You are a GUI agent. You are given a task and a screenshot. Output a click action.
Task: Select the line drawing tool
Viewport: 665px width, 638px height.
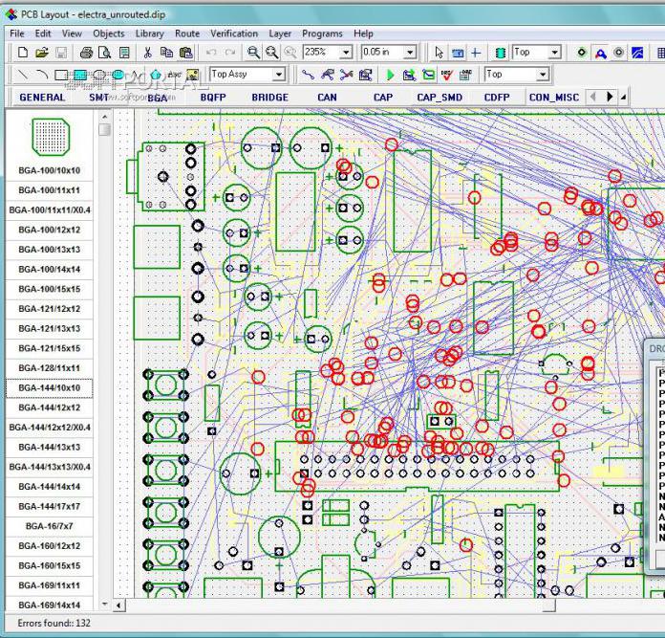(x=23, y=76)
